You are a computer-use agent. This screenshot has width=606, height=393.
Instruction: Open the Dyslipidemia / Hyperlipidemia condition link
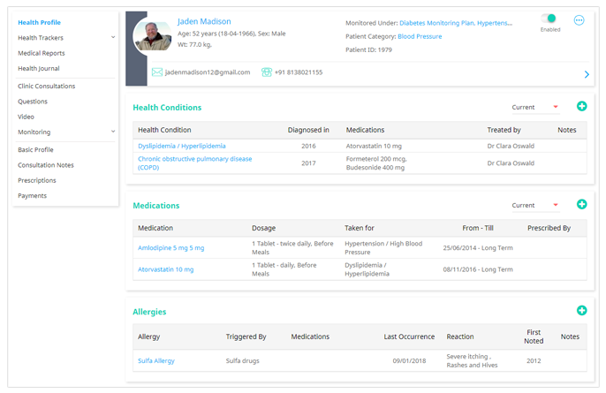[182, 146]
